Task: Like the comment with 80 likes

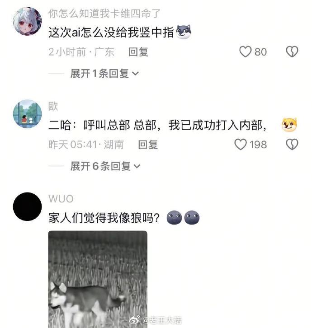Action: [x=245, y=52]
